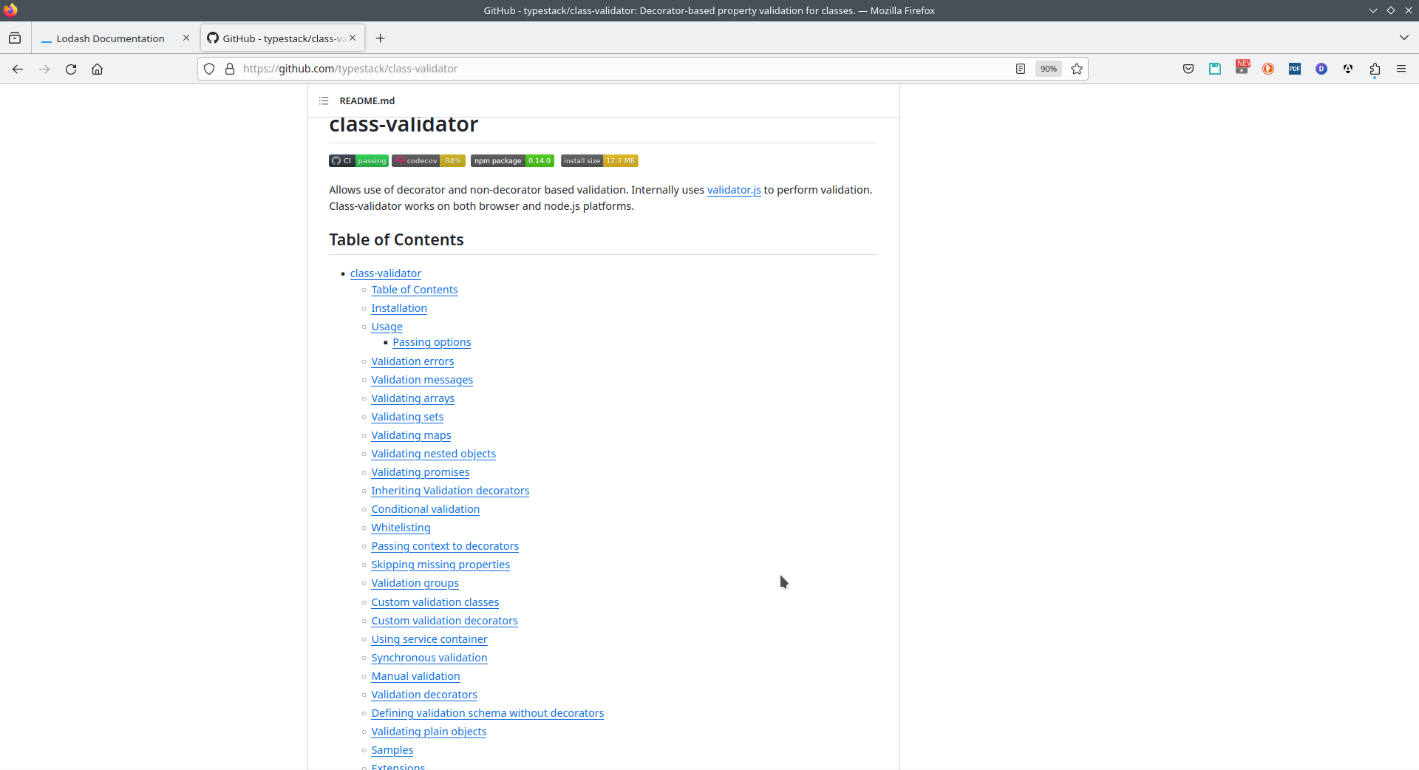Click the Table of Contents heading
Screen dimensions: 1419x770
coord(396,240)
